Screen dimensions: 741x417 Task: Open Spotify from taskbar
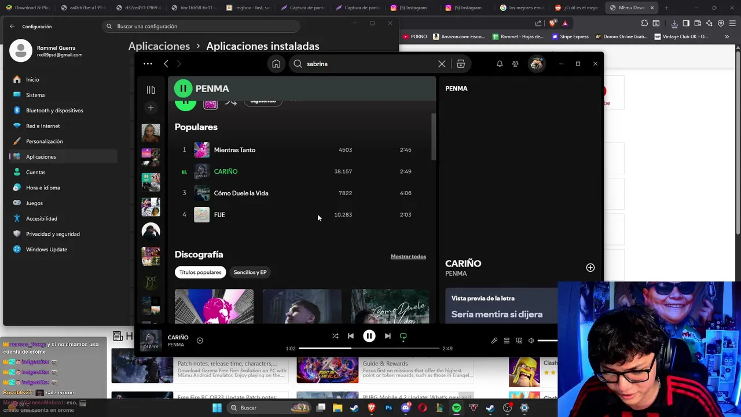[457, 408]
